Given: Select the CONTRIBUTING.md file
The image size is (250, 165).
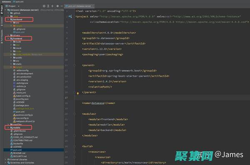Looking at the screenshot, I should pyautogui.click(x=22, y=140).
